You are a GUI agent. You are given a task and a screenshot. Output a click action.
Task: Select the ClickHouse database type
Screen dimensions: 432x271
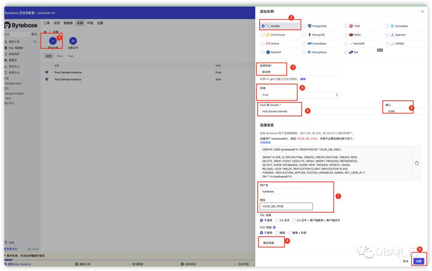[280, 35]
